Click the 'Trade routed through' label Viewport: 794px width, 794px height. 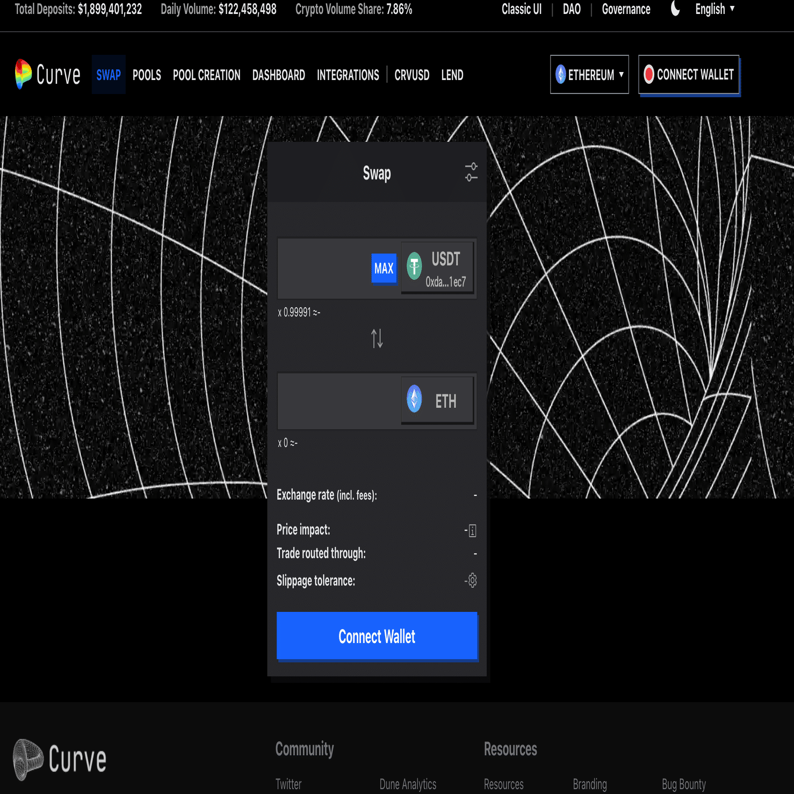(x=321, y=553)
